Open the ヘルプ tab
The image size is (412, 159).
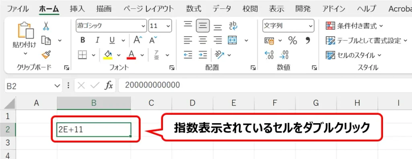pos(366,9)
